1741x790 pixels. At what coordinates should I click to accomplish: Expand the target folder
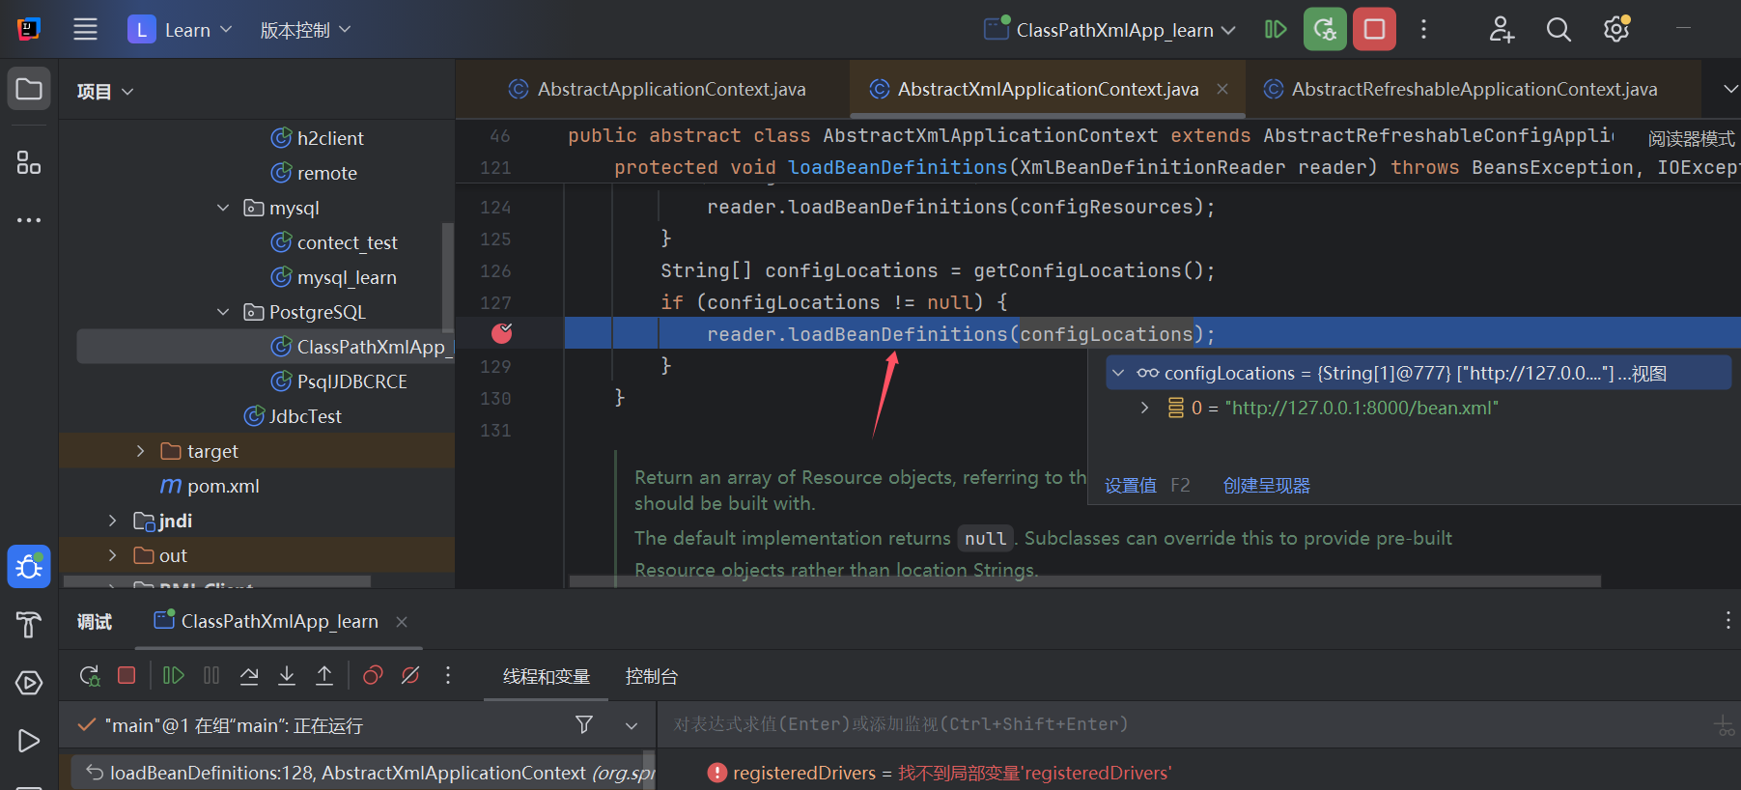click(140, 451)
